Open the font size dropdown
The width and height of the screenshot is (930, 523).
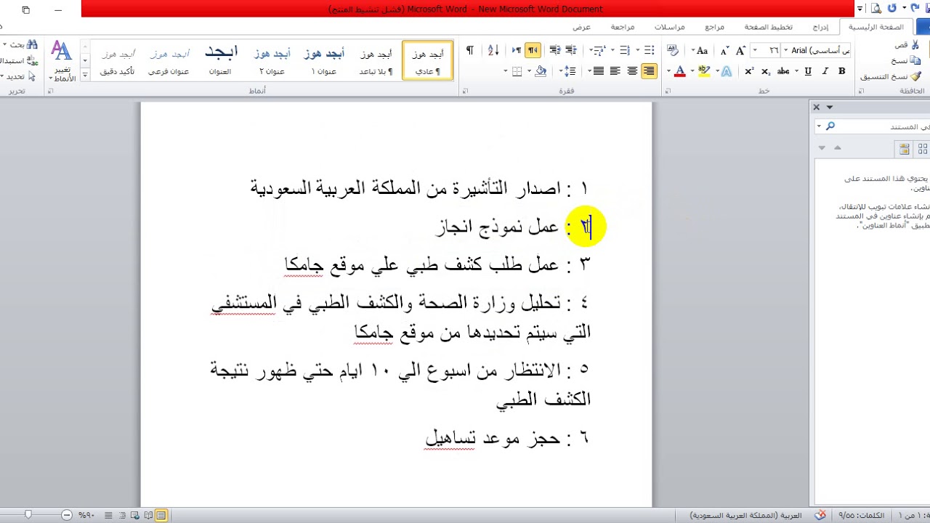pos(756,51)
